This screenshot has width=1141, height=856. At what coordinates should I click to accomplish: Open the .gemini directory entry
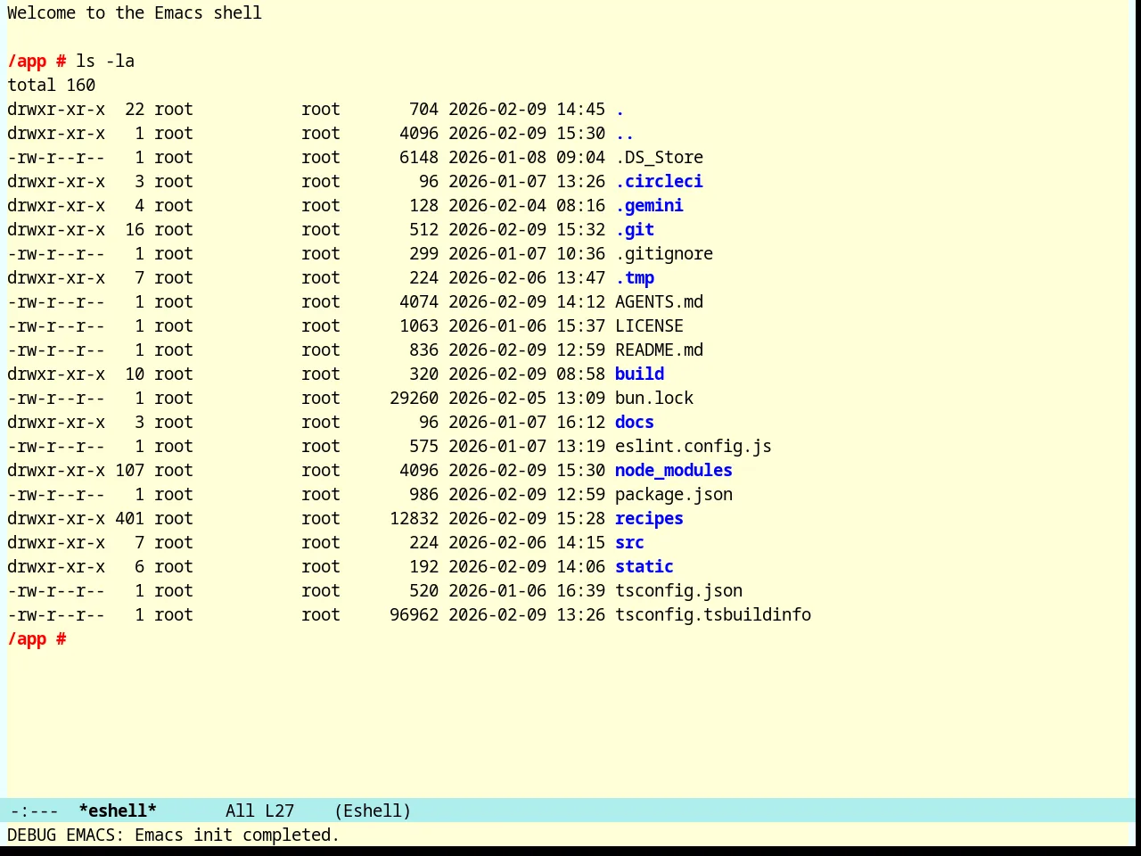click(649, 206)
